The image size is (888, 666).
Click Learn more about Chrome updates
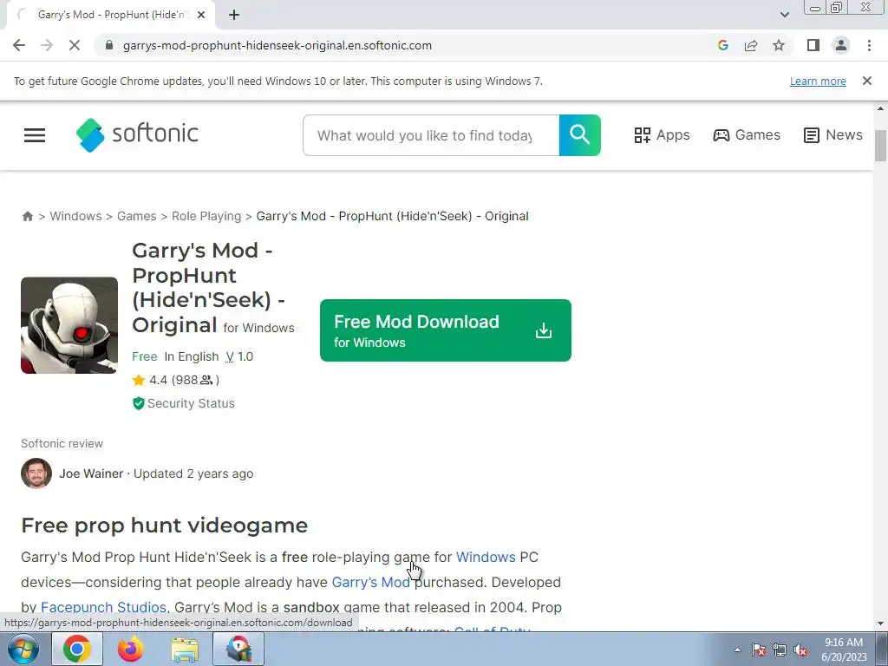pyautogui.click(x=818, y=81)
